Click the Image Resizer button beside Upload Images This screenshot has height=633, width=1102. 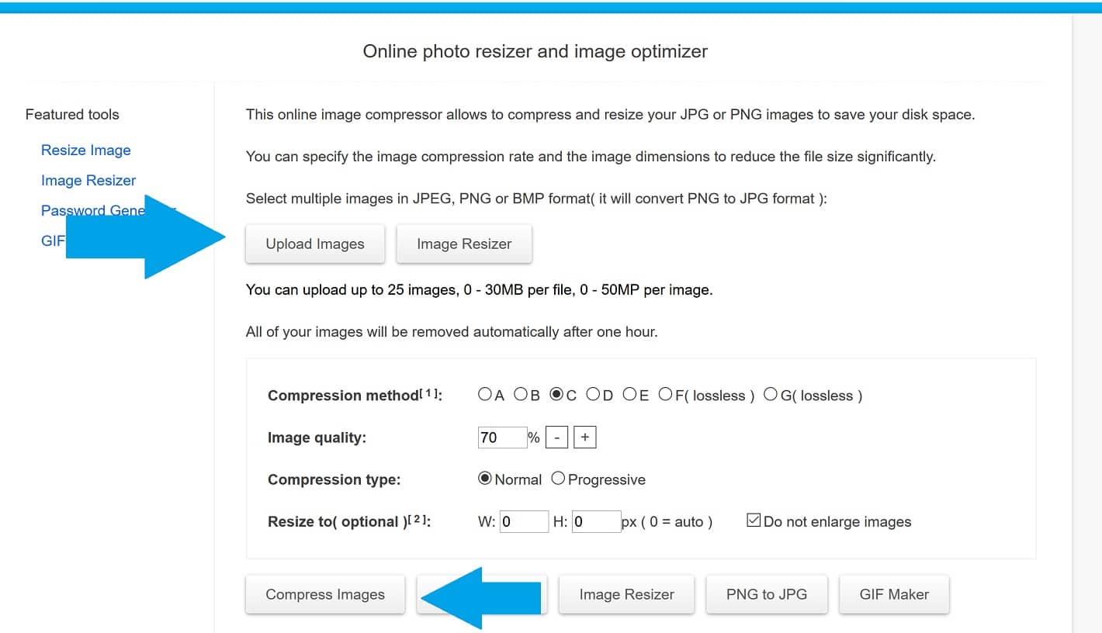(463, 244)
